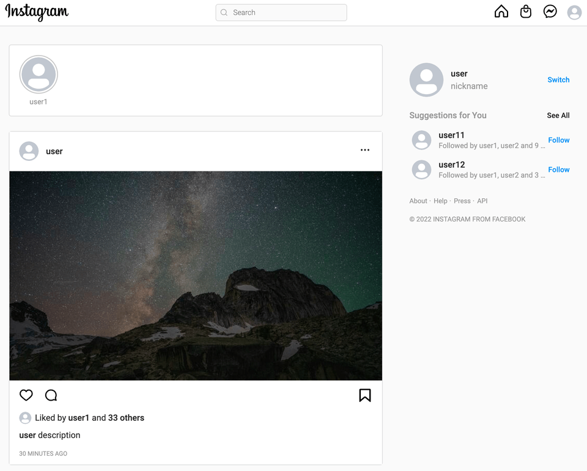Click the 'nickname' text

coord(469,86)
